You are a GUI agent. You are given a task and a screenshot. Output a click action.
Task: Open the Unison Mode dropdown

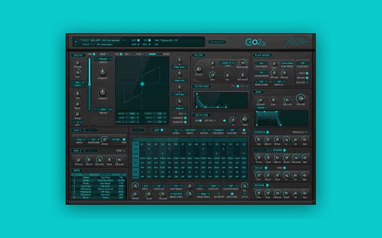(x=261, y=73)
